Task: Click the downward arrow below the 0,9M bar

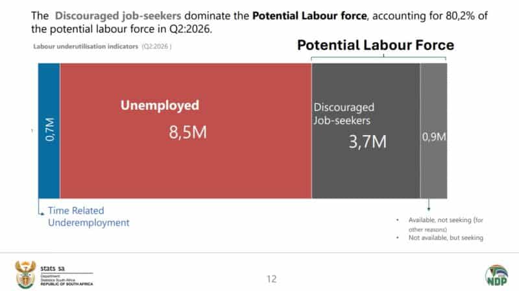Action: point(429,205)
